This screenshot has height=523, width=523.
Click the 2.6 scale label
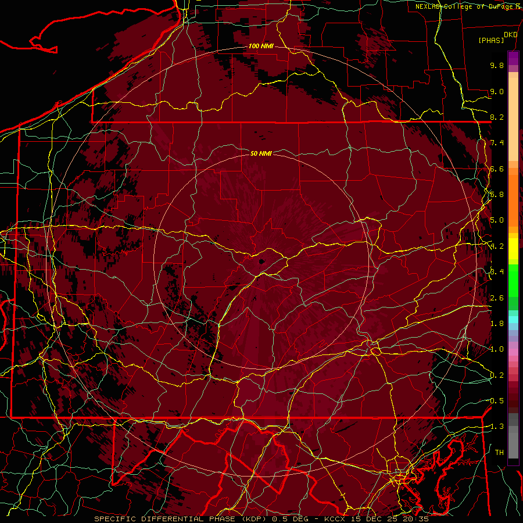(497, 298)
